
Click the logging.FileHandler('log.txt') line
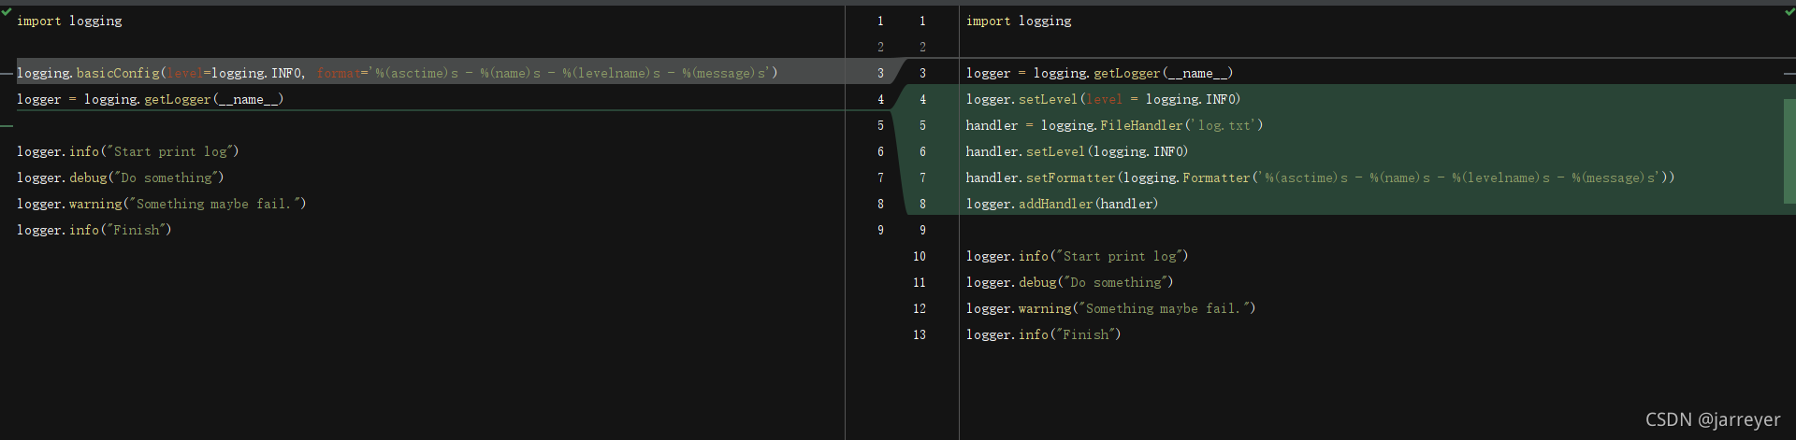tap(1114, 125)
